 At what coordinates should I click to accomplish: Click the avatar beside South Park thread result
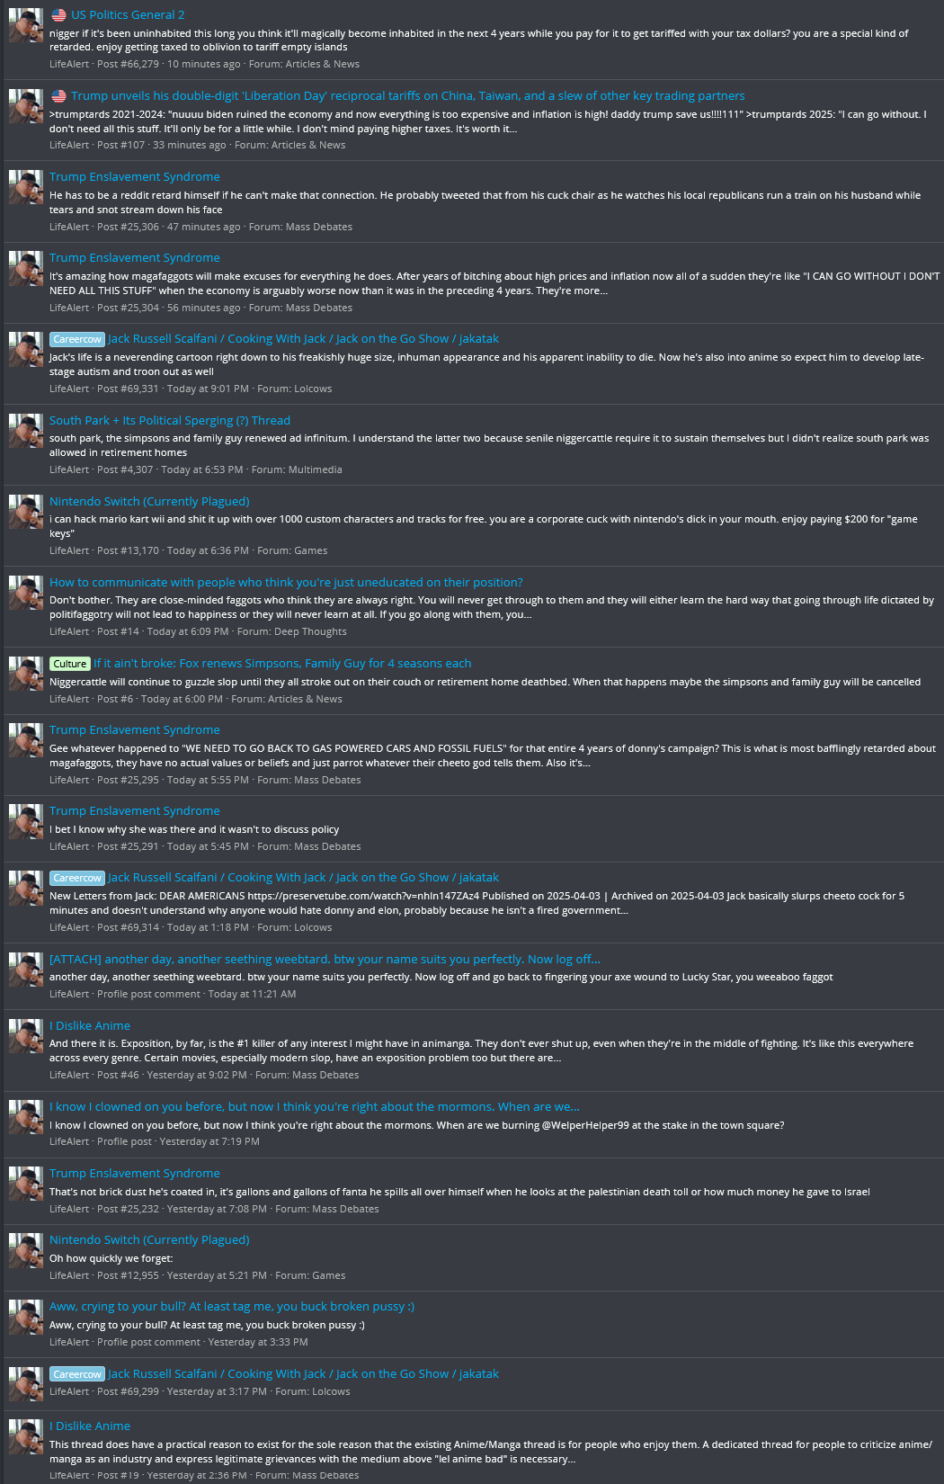(26, 431)
